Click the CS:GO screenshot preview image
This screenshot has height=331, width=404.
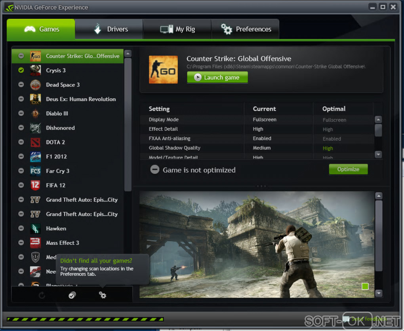[257, 245]
